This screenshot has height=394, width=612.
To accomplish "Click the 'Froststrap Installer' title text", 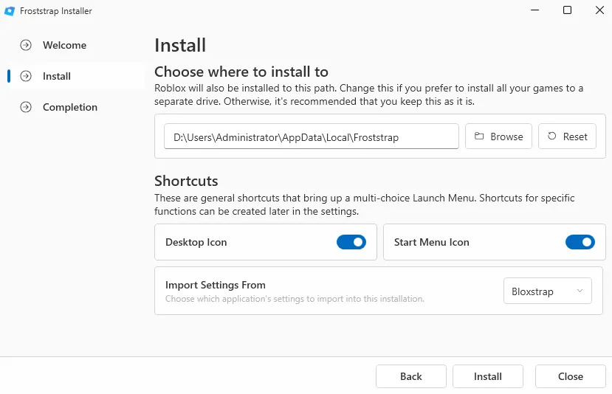I will pyautogui.click(x=56, y=11).
